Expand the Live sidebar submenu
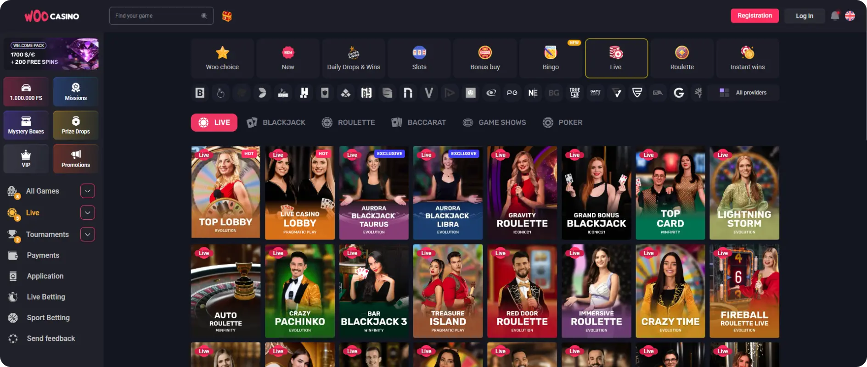 pyautogui.click(x=88, y=212)
